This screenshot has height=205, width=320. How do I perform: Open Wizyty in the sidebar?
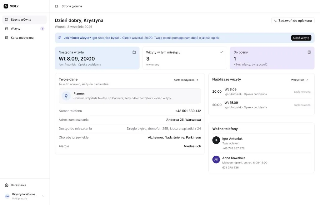[x=24, y=28]
